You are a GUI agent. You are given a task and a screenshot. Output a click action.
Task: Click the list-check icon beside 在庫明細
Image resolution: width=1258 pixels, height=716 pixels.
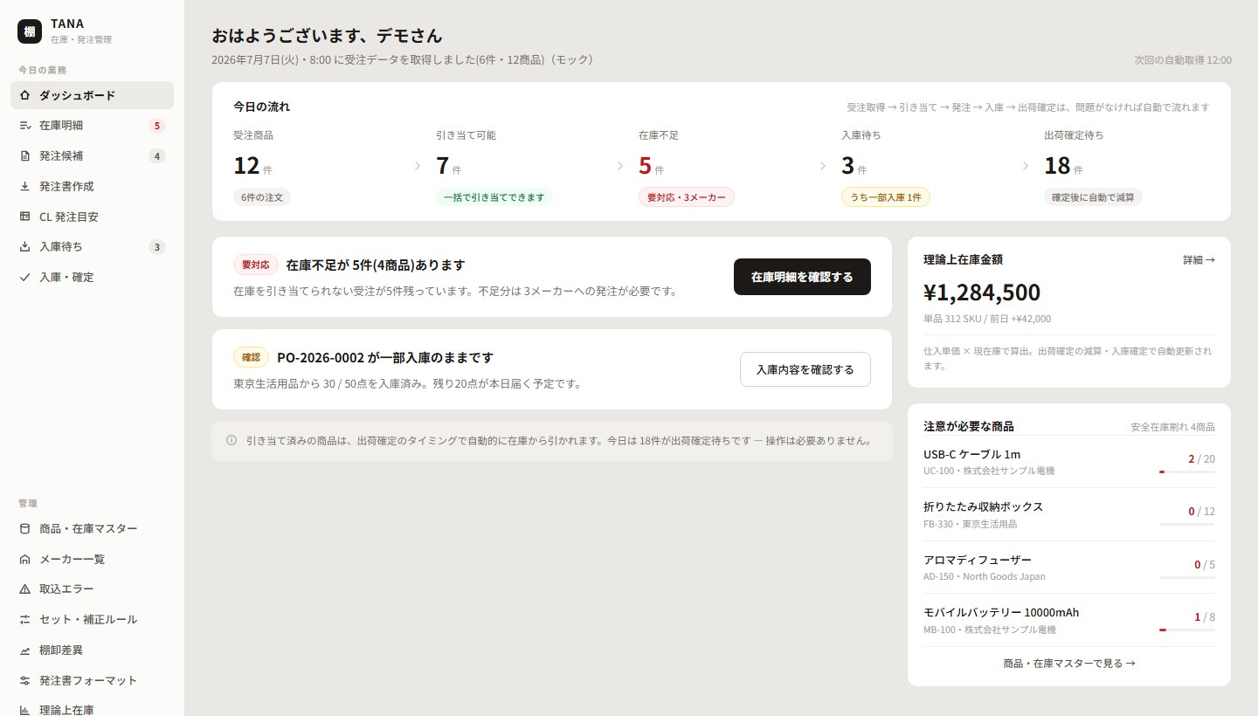pyautogui.click(x=24, y=126)
